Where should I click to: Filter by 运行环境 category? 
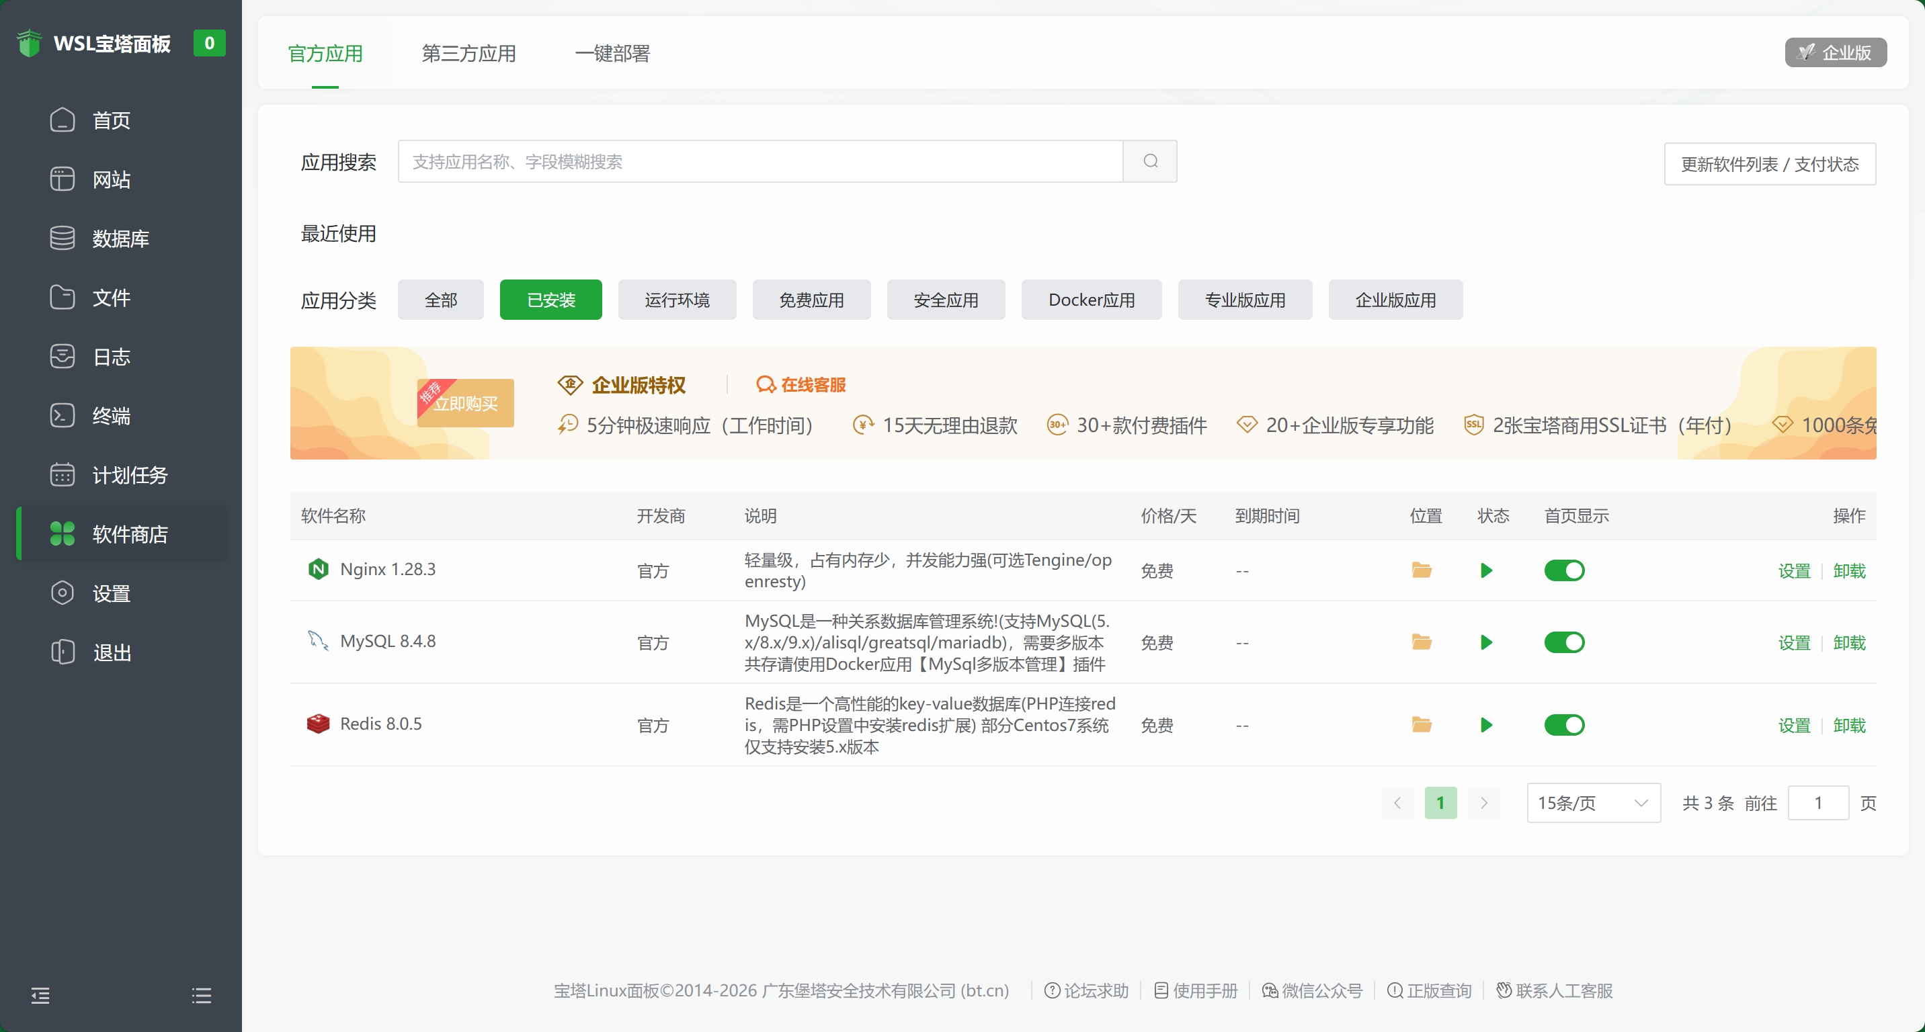677,300
